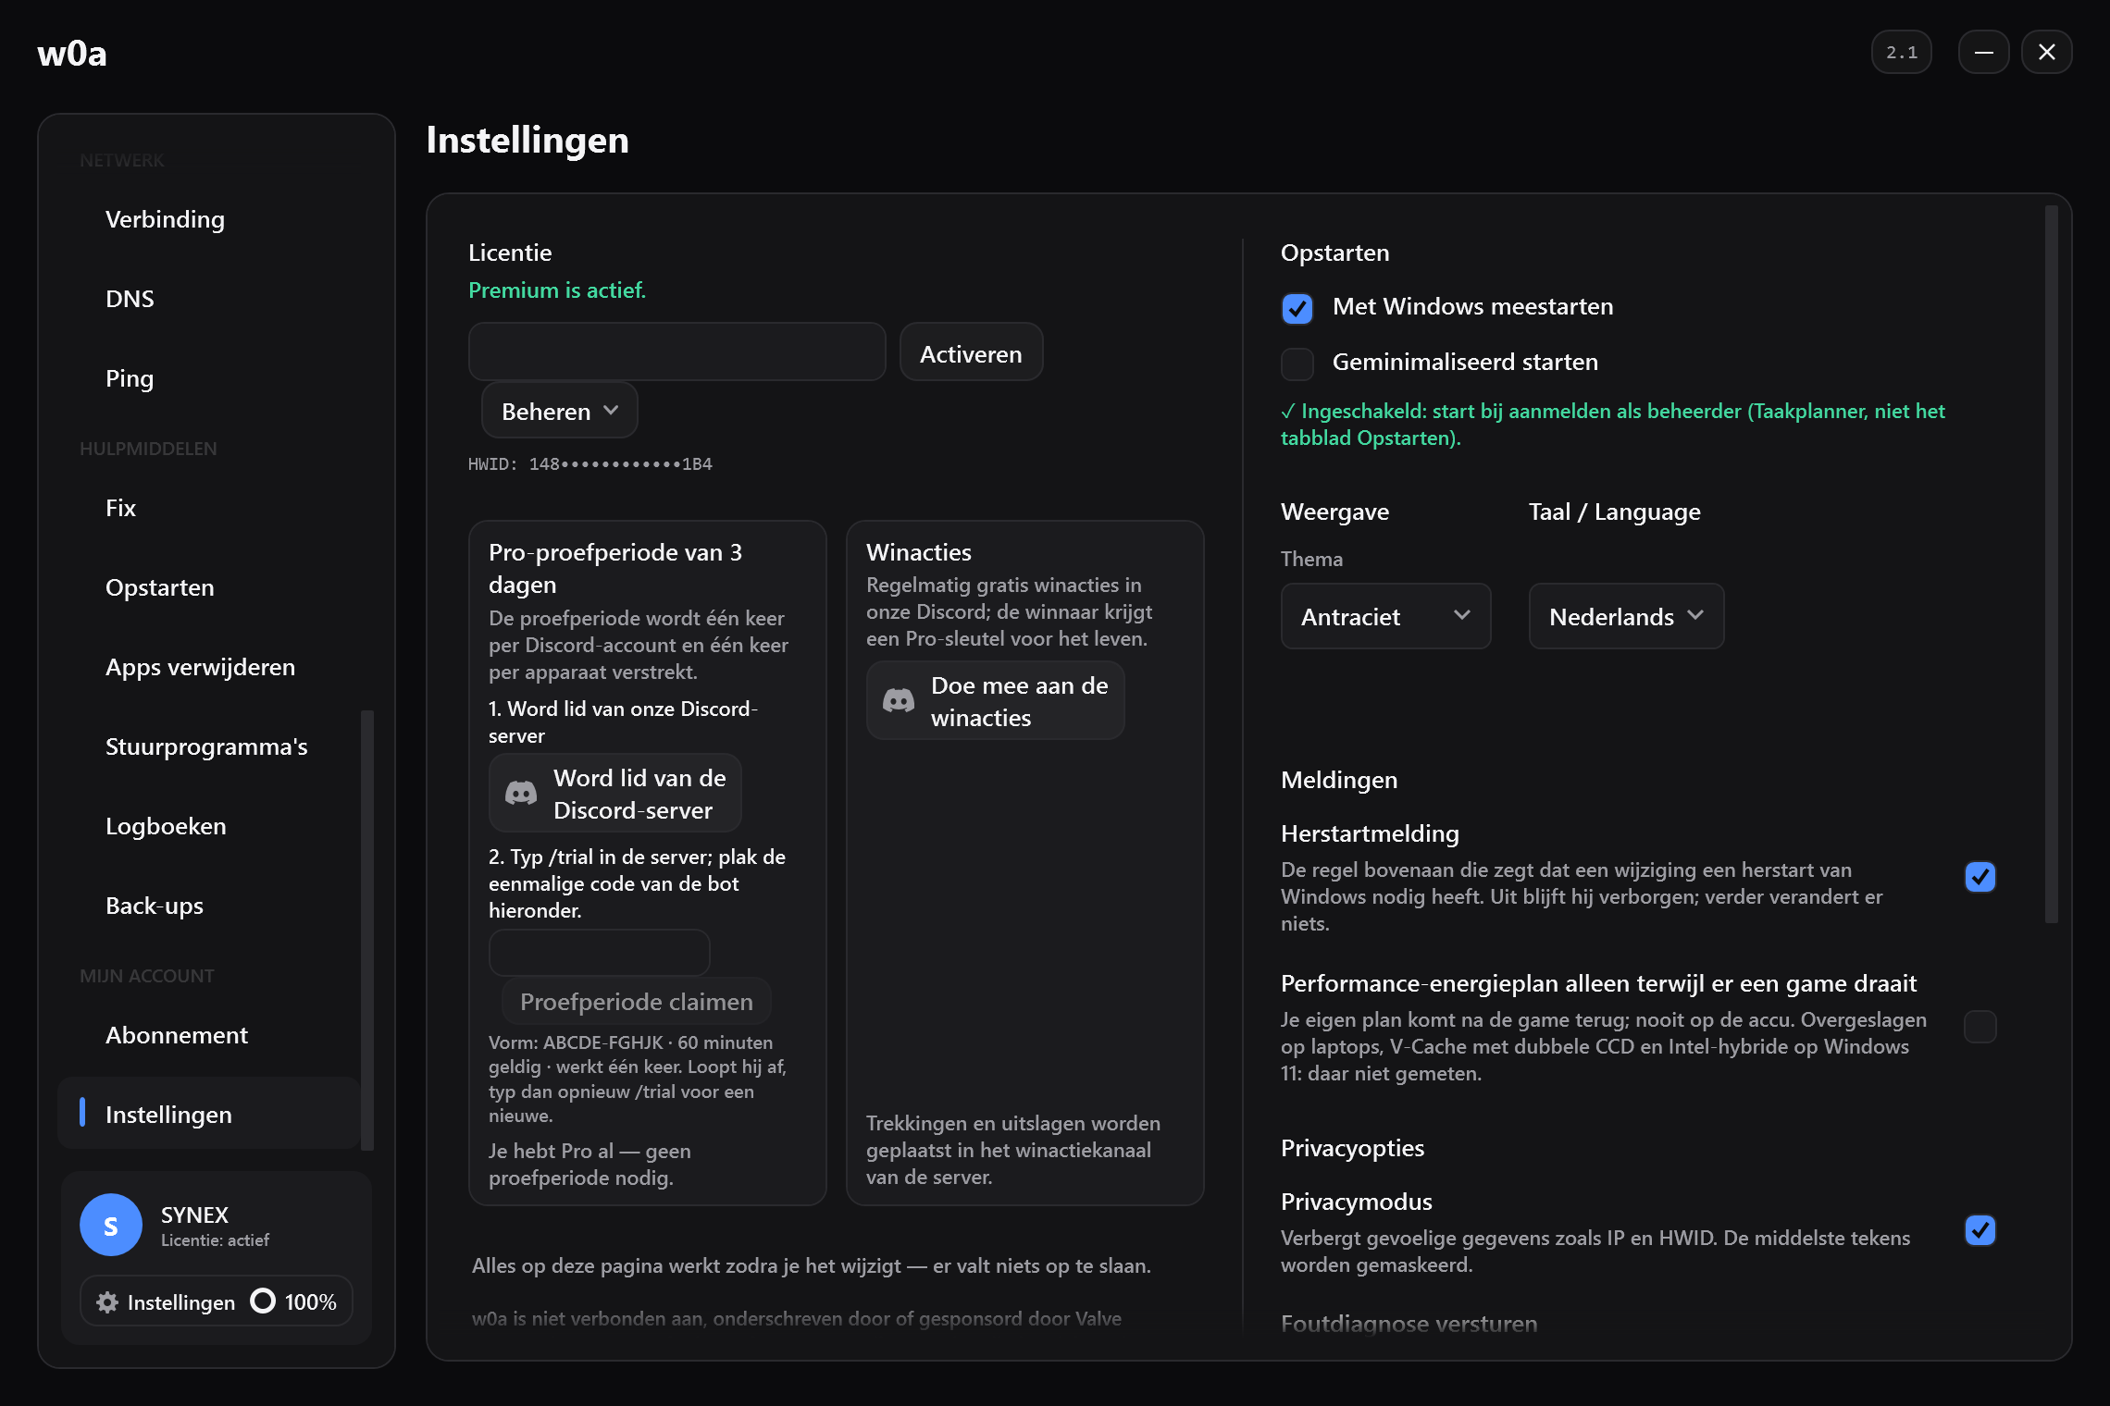Open the Beheren dropdown

coord(560,411)
